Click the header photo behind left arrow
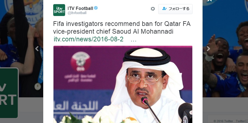The image size is (248, 123). click(x=22, y=49)
